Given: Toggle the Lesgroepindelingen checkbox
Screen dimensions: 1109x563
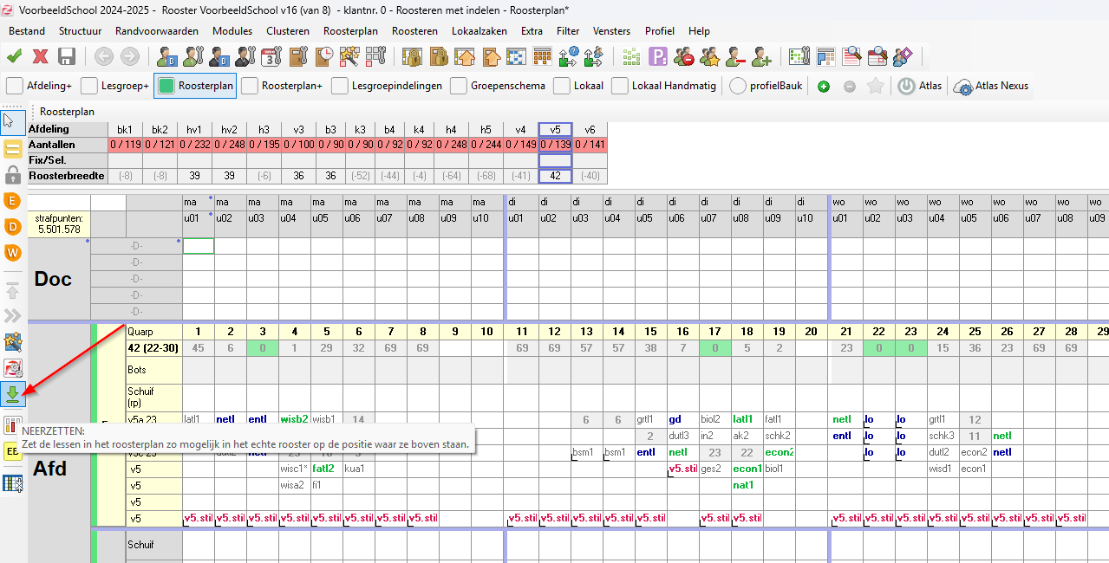Looking at the screenshot, I should [340, 86].
